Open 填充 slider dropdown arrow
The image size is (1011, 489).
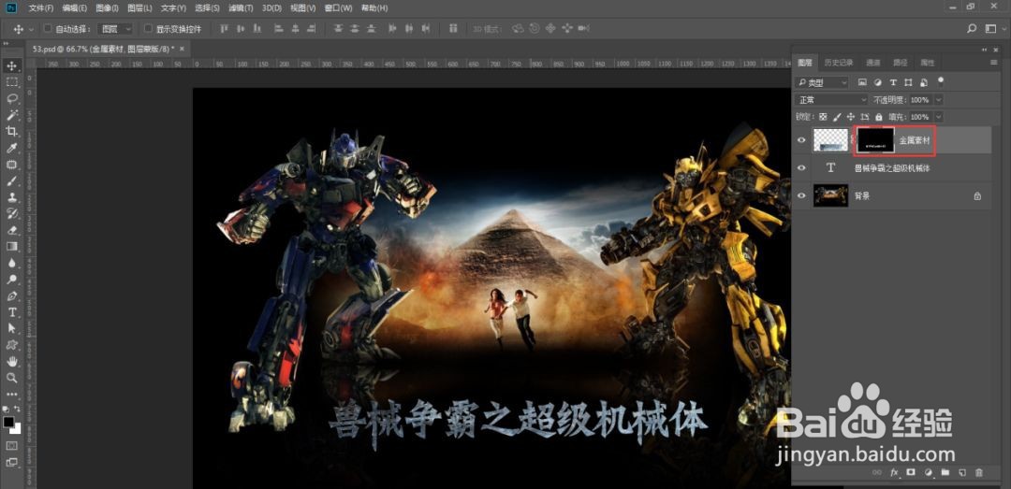point(939,117)
